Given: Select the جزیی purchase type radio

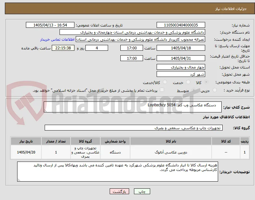Looking at the screenshot, I should 215,90.
